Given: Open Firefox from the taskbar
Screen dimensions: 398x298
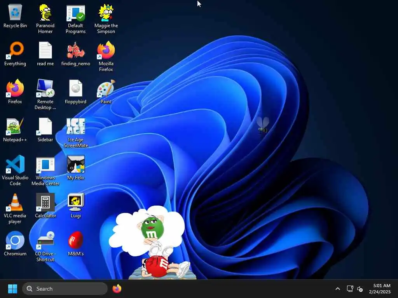Looking at the screenshot, I should [117, 289].
